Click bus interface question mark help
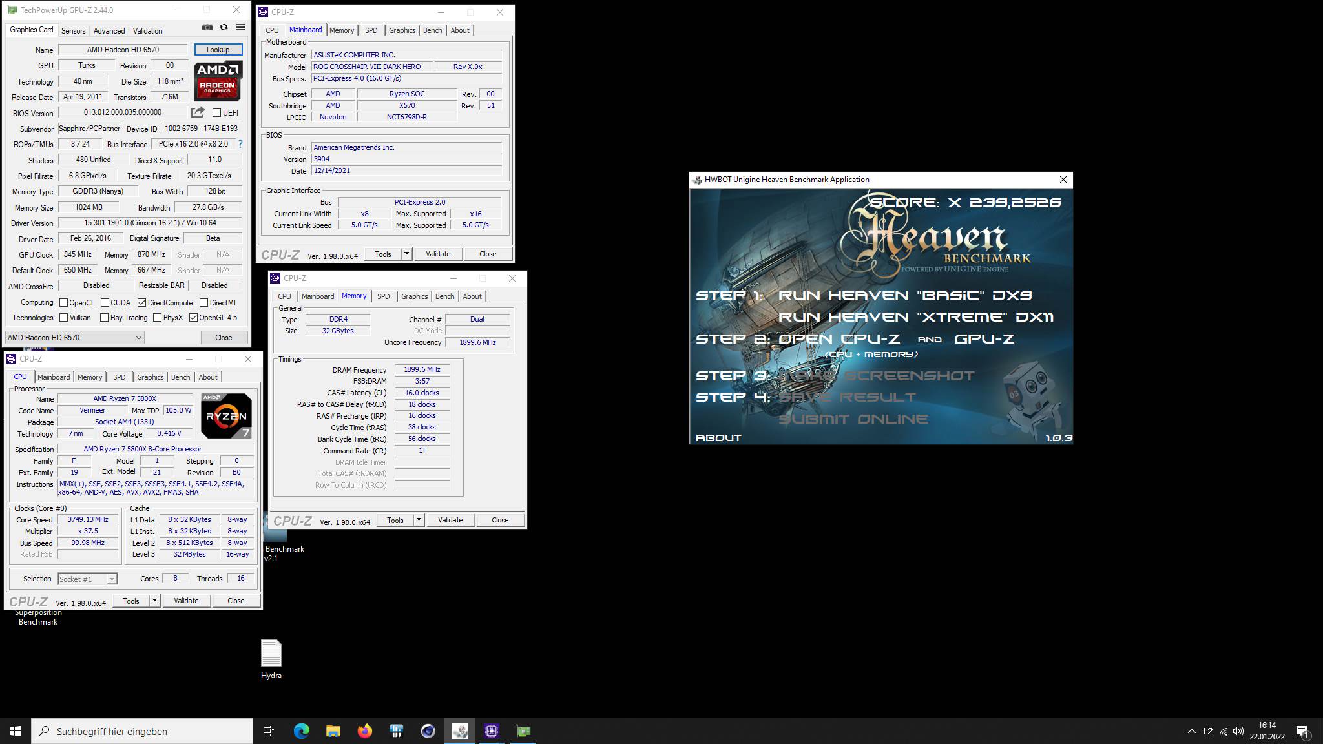1323x744 pixels. (x=240, y=144)
